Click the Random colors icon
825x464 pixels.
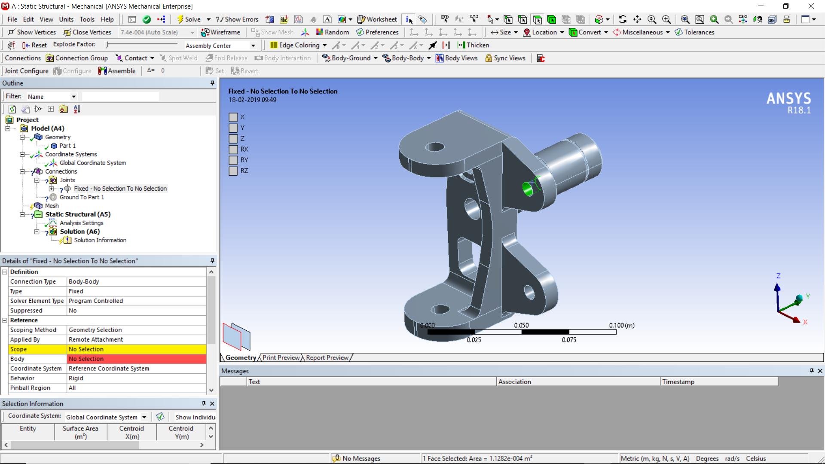coord(319,32)
